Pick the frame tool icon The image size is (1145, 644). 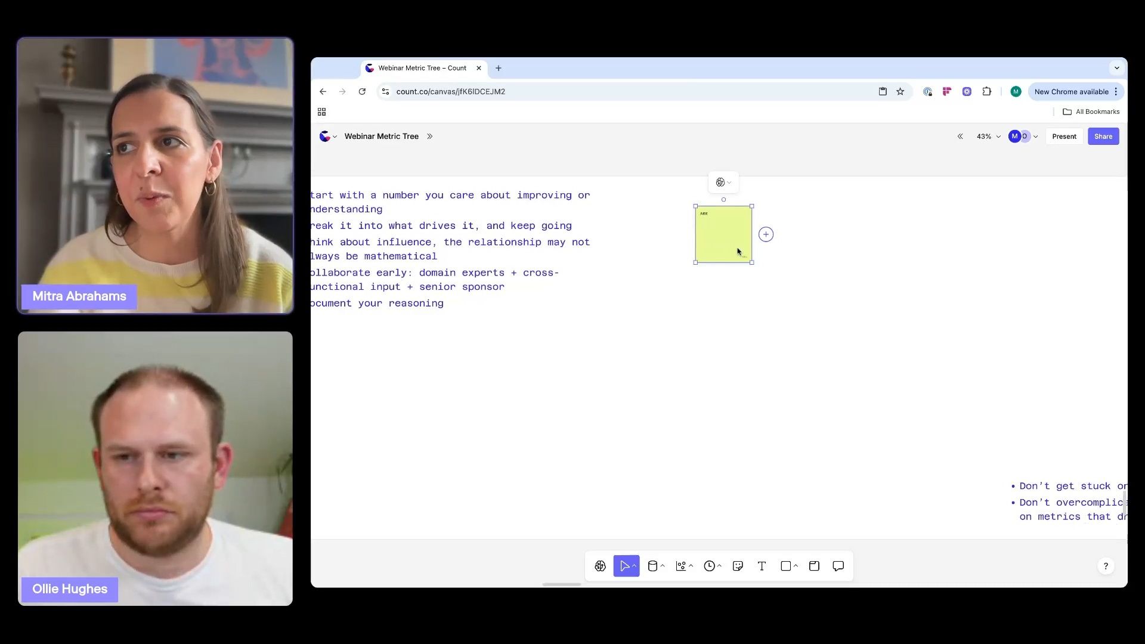point(814,566)
